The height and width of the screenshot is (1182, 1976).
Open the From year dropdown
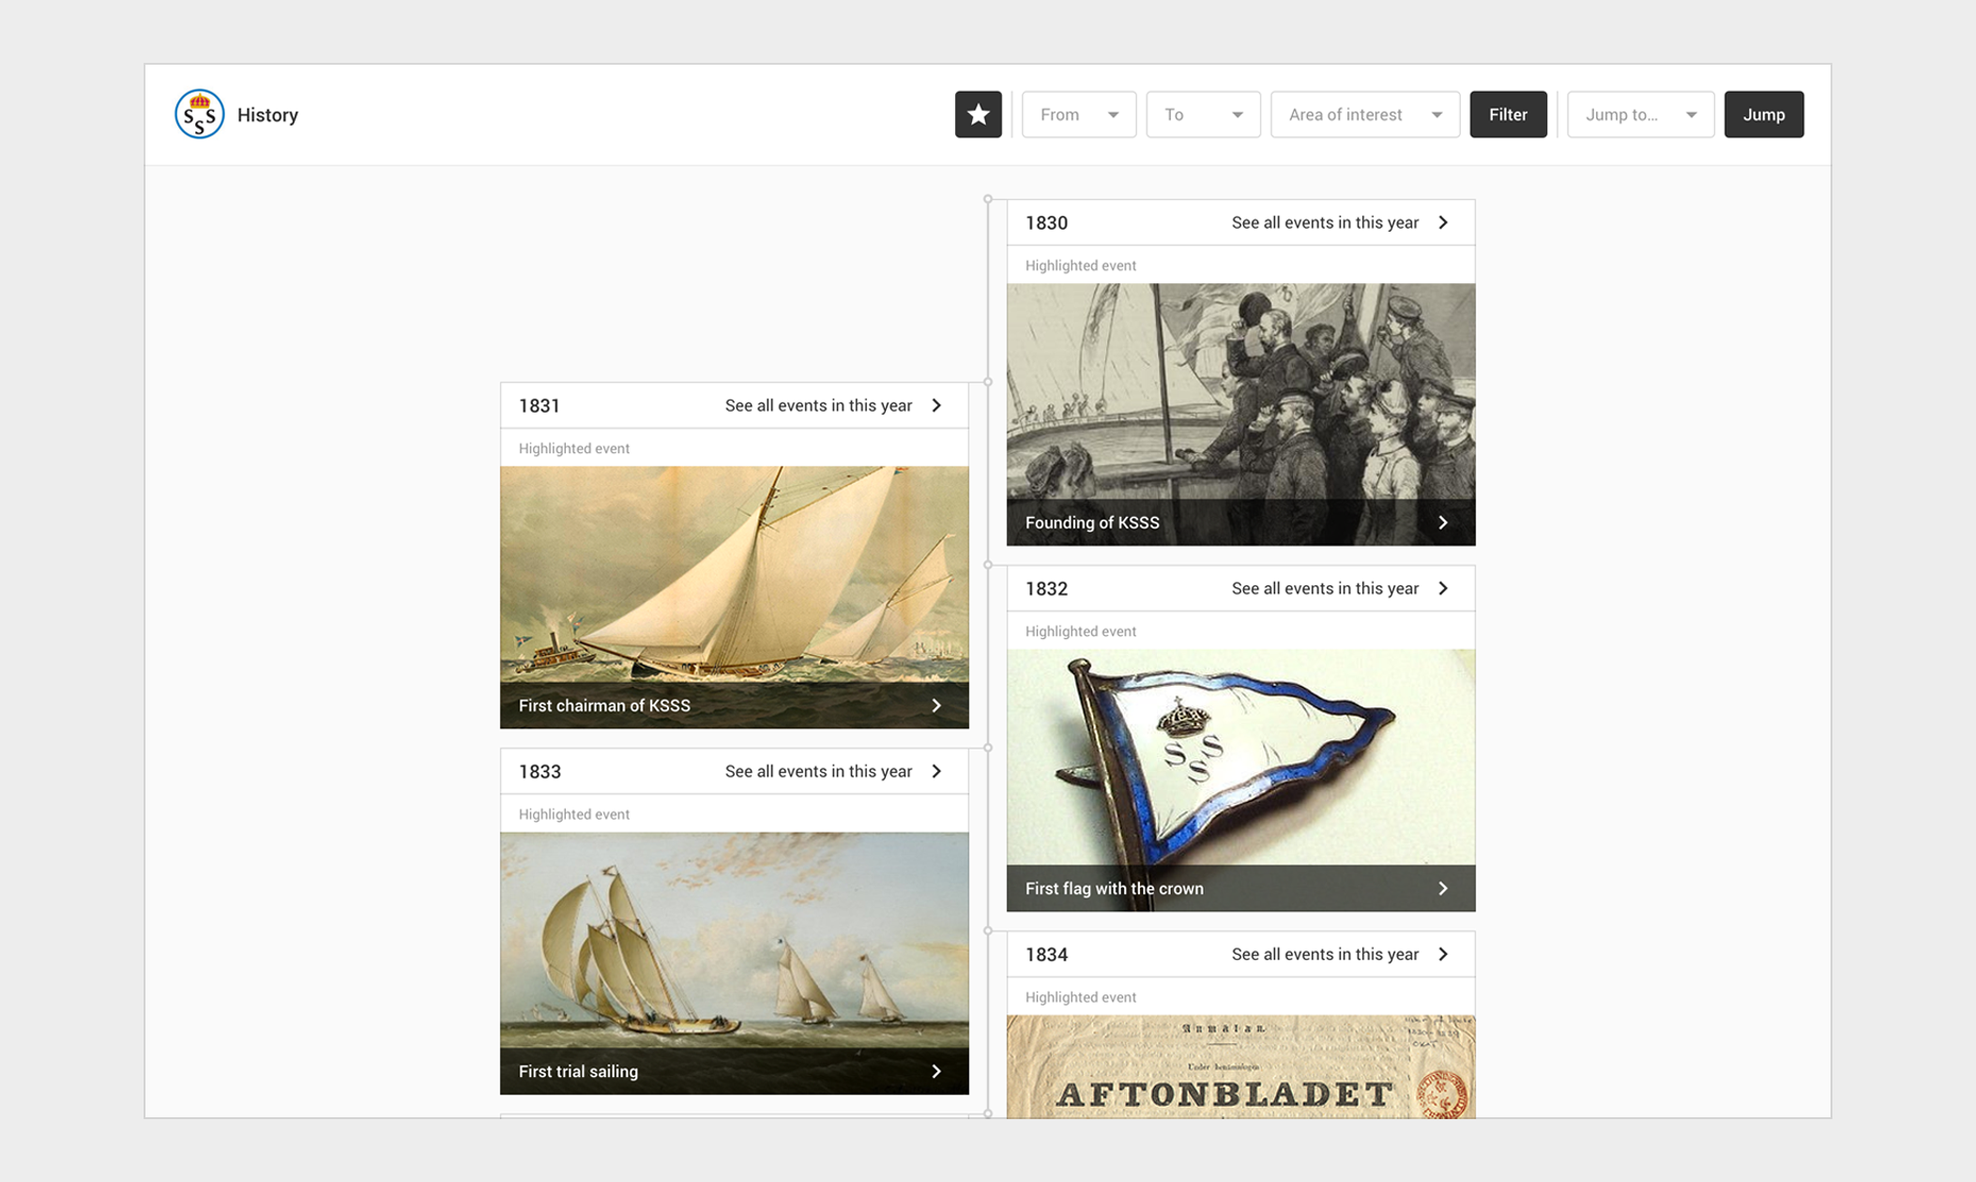(1078, 114)
